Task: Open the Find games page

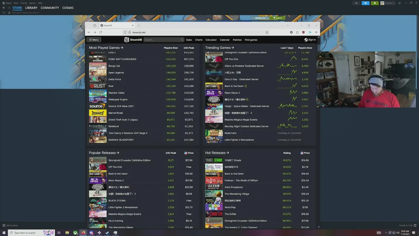Action: (x=251, y=40)
